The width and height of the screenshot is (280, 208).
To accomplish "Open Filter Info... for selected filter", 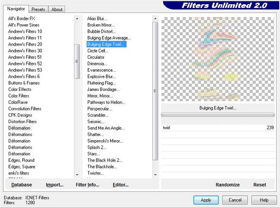I will pos(87,185).
